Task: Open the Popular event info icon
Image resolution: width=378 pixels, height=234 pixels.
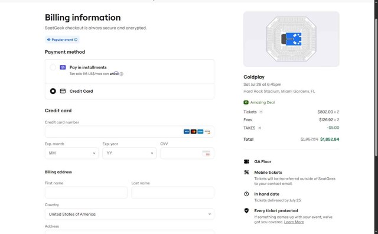Action: tap(76, 40)
